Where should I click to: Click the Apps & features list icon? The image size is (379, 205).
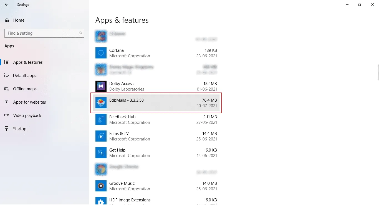point(7,62)
